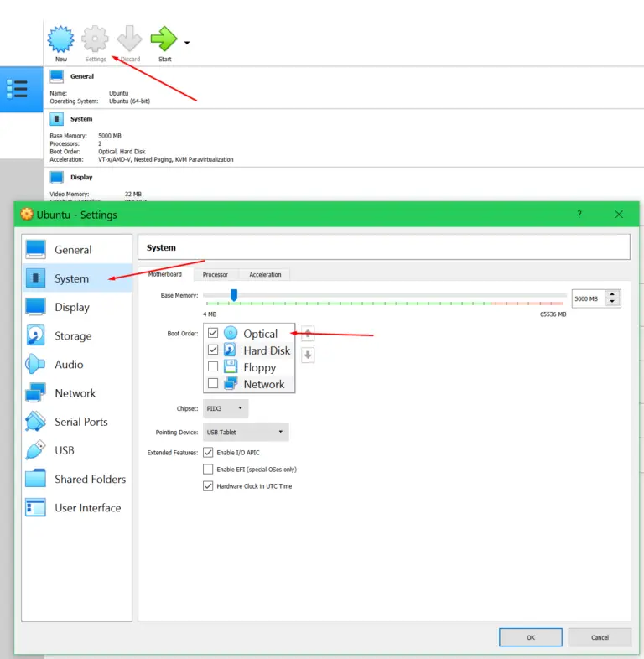Click the New virtual machine icon

(61, 39)
